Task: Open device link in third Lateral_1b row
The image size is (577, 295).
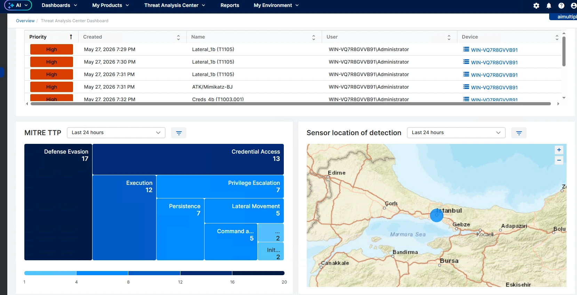Action: tap(494, 75)
